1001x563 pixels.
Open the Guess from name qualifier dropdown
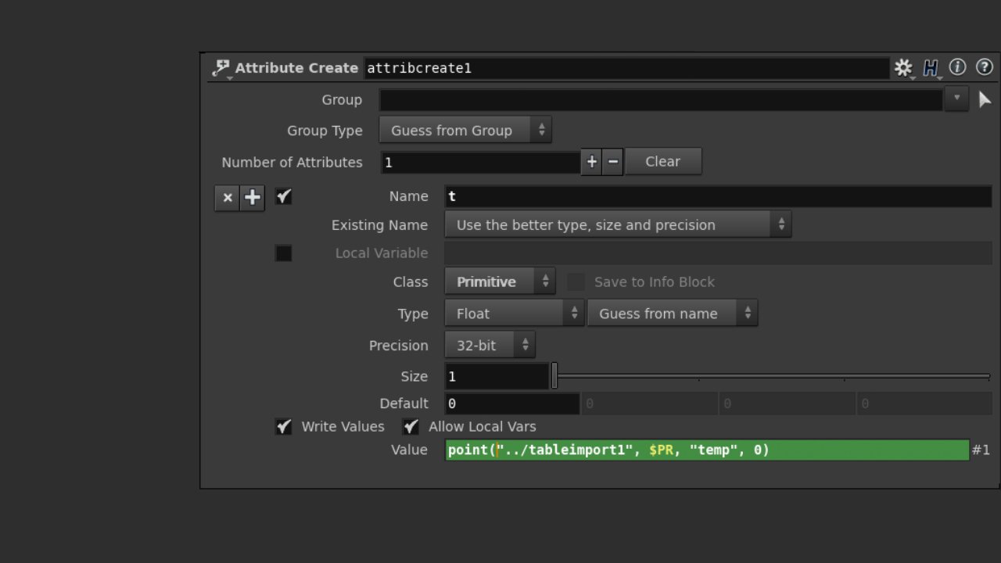(x=672, y=314)
